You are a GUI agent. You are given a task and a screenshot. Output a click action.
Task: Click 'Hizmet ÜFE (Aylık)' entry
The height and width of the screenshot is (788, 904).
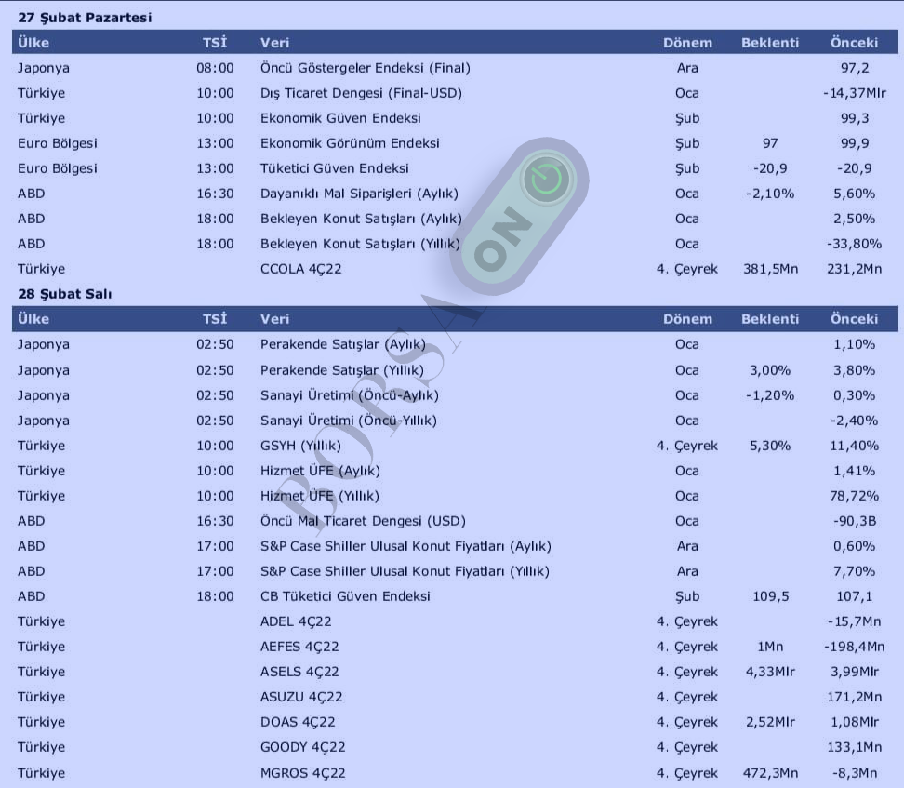pyautogui.click(x=320, y=471)
